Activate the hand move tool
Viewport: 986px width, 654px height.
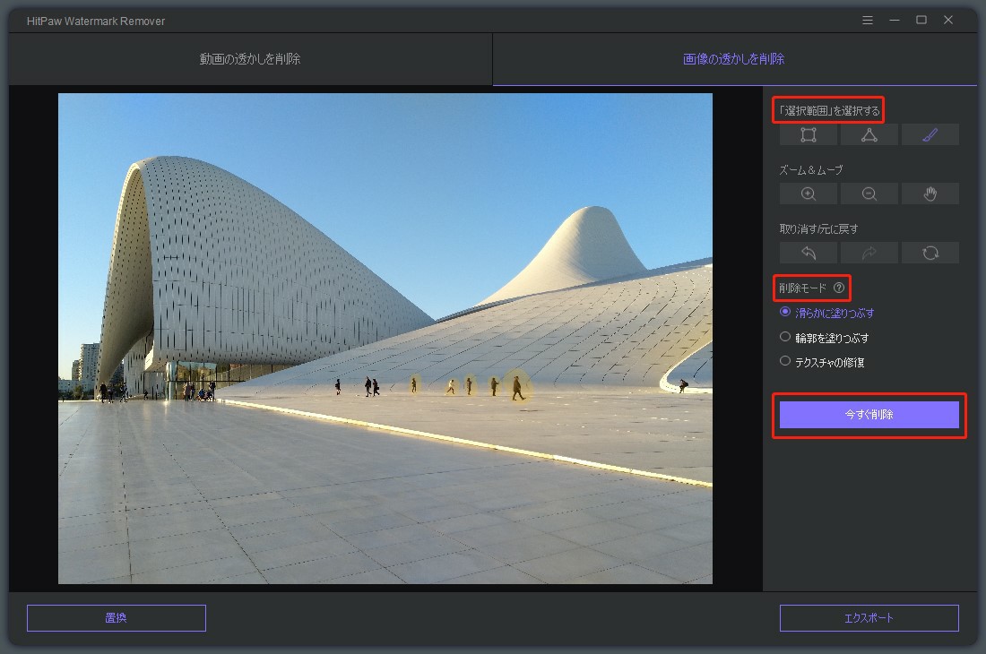click(930, 194)
